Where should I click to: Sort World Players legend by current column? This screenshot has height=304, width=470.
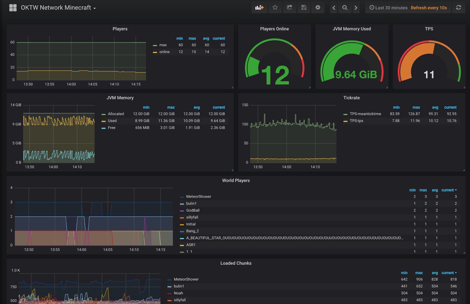[449, 190]
